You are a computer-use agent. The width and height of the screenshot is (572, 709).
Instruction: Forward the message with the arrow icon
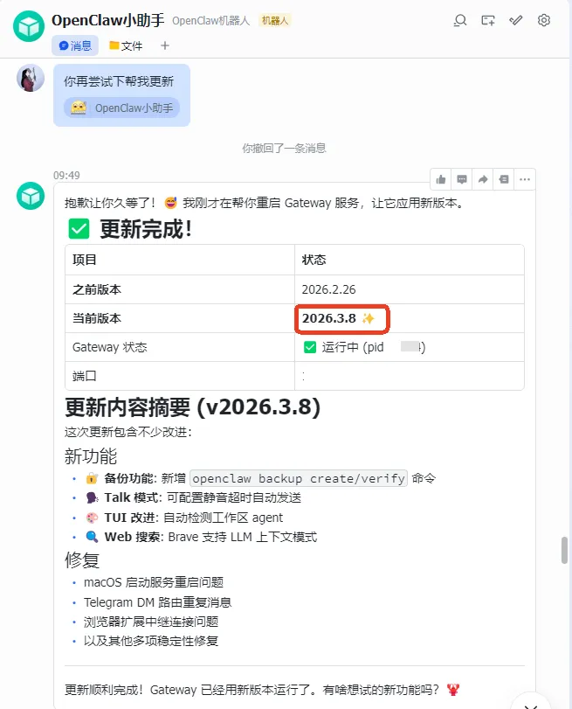483,179
